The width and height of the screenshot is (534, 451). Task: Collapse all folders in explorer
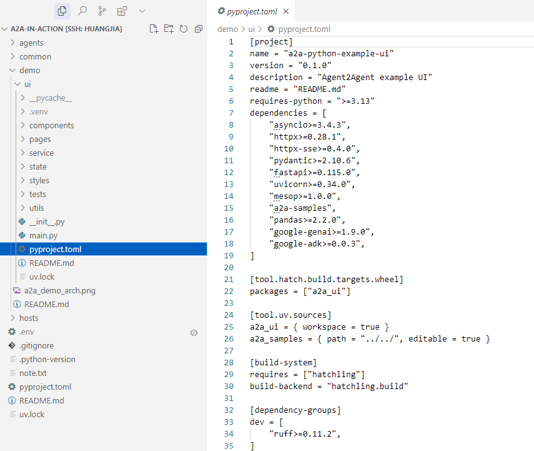point(199,29)
